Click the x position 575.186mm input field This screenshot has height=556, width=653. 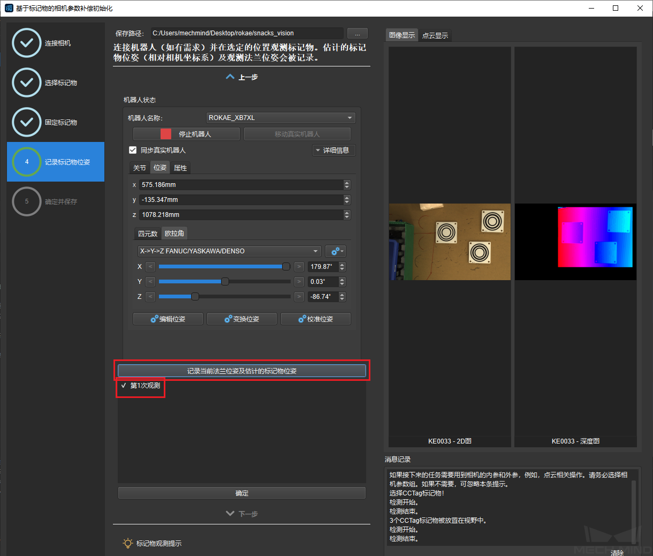coord(241,185)
